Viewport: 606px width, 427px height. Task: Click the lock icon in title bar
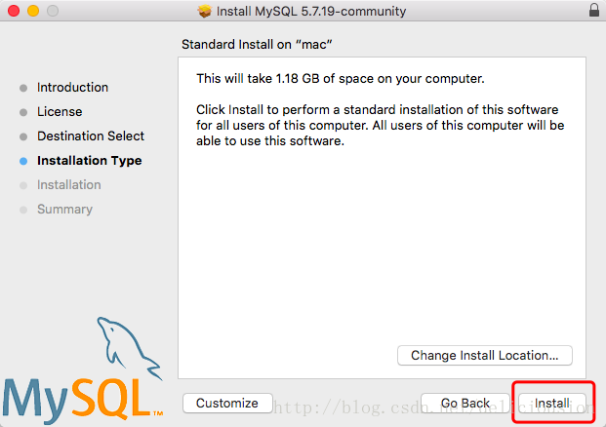click(x=594, y=11)
